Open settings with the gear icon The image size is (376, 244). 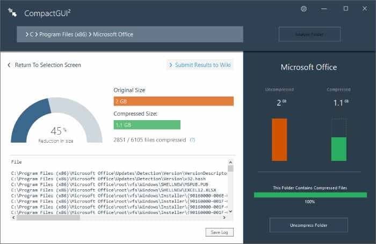tap(303, 9)
